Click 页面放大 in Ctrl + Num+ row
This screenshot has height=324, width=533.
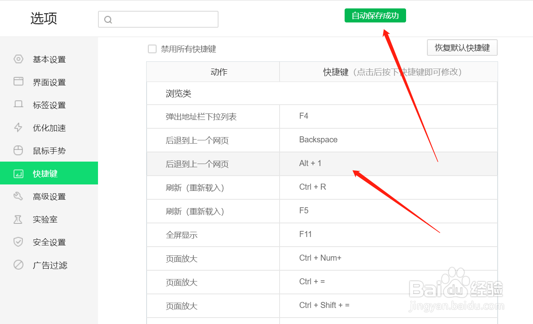click(x=182, y=259)
